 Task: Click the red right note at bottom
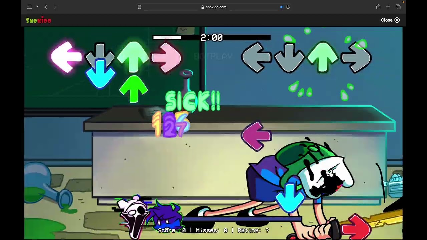(356, 227)
